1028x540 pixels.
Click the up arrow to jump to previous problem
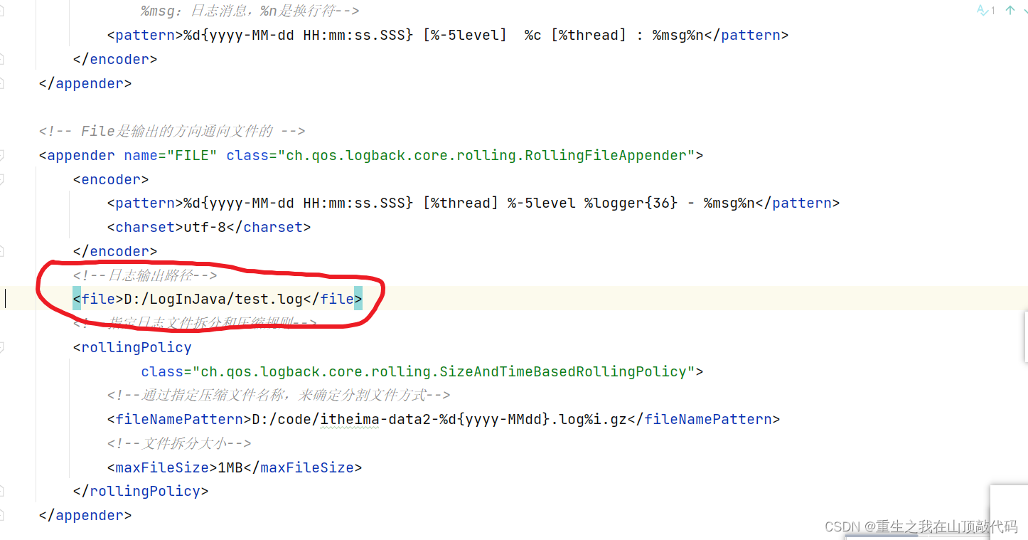(1009, 11)
